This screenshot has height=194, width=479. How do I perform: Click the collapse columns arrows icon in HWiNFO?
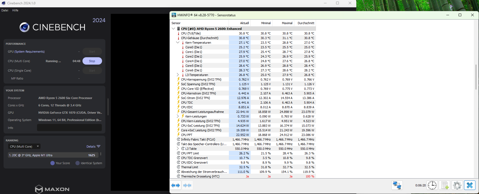[187, 185]
